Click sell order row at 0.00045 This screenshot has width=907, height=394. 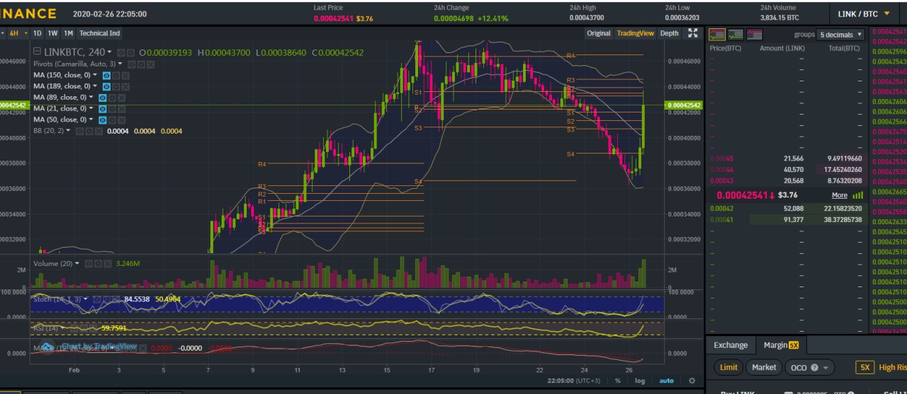tap(786, 158)
